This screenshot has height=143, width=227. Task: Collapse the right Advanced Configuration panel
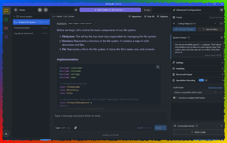pyautogui.click(x=221, y=10)
